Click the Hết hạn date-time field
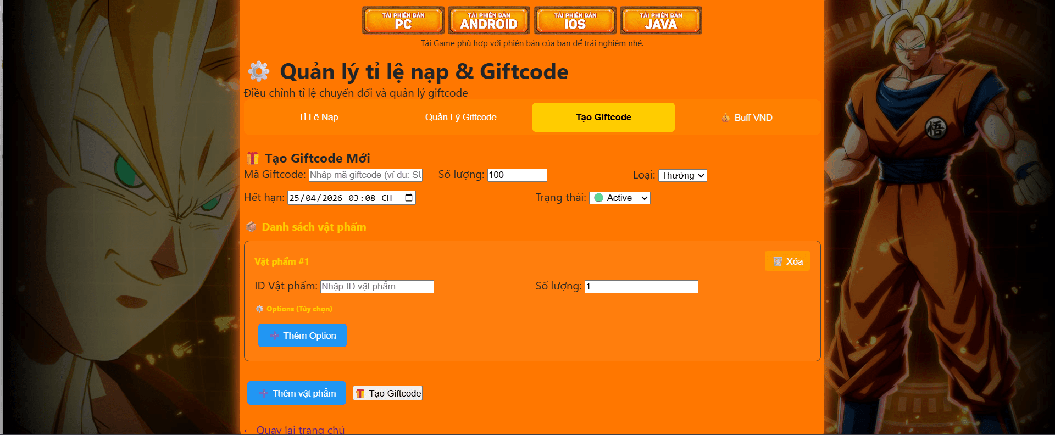The height and width of the screenshot is (435, 1055). (x=352, y=198)
